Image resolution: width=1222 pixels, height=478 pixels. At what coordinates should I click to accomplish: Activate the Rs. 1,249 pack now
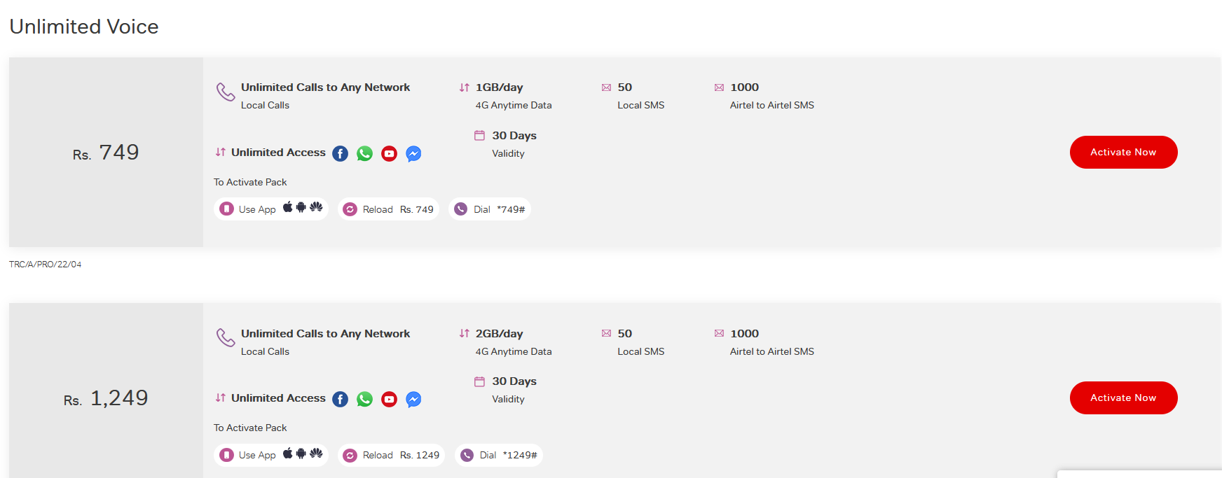(x=1123, y=398)
